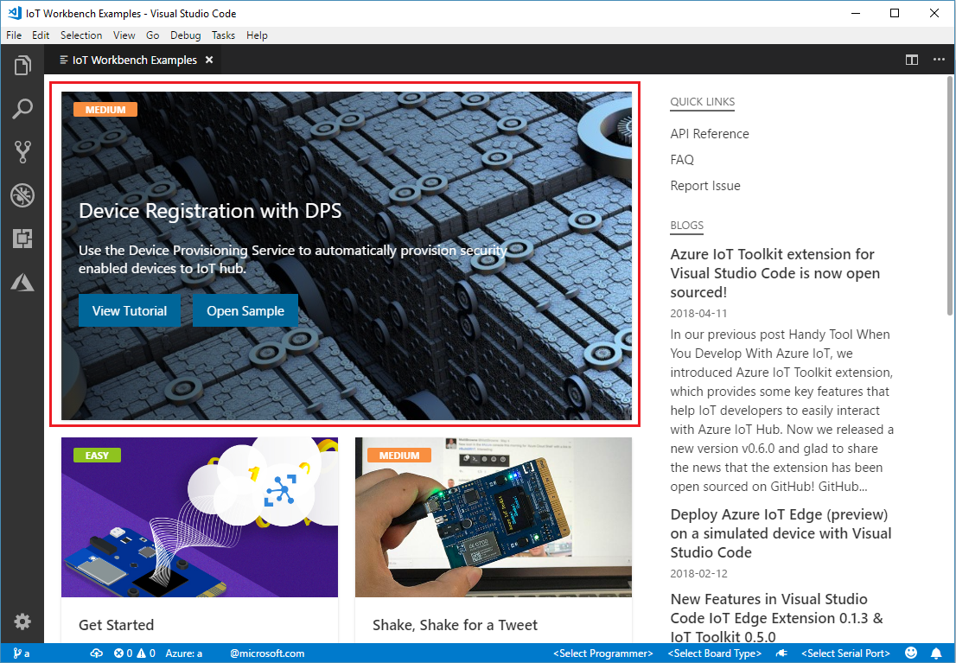Click the MEDIUM badge on DPS banner
The image size is (956, 663).
click(x=105, y=110)
